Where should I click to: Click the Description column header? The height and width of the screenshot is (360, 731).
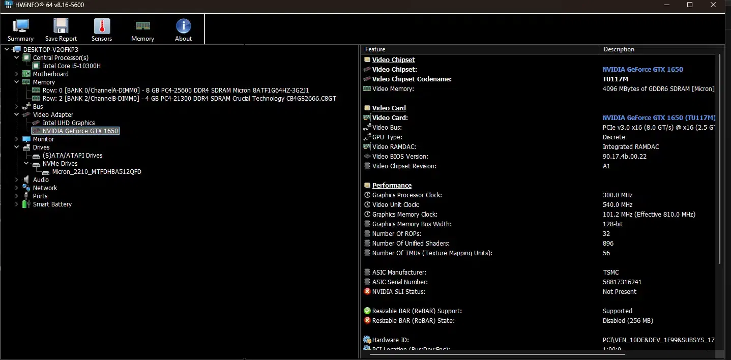(x=659, y=49)
